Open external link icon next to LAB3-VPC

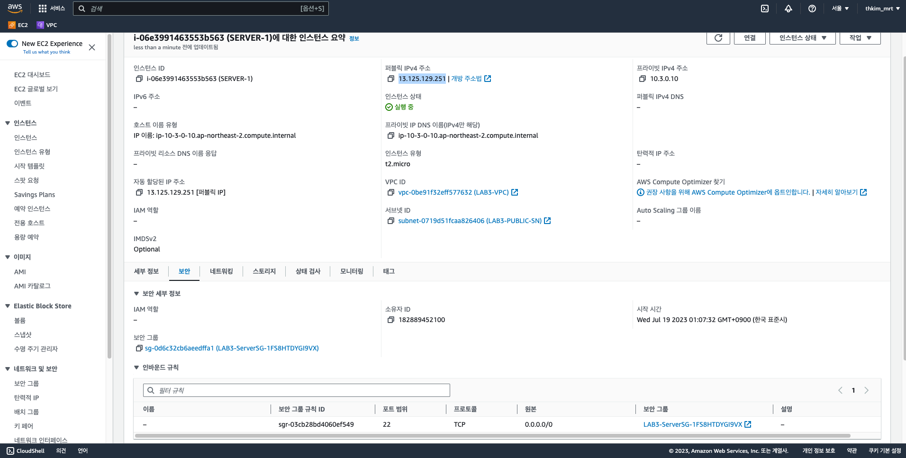[x=515, y=192]
